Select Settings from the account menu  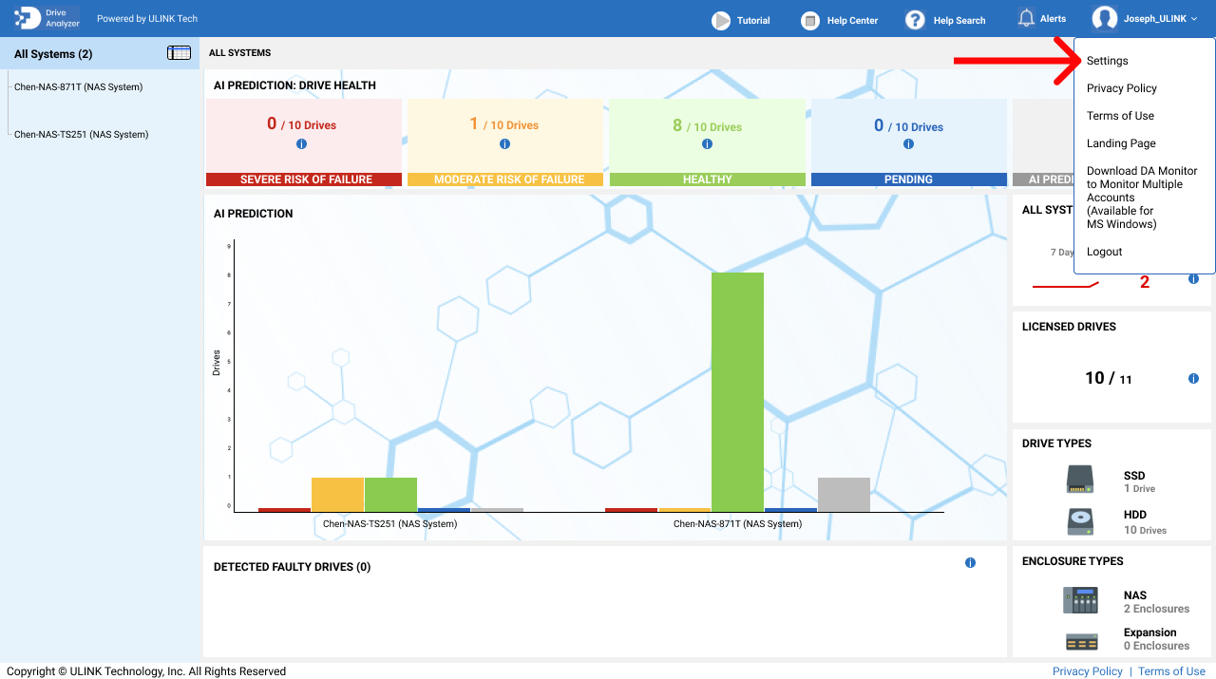tap(1108, 61)
